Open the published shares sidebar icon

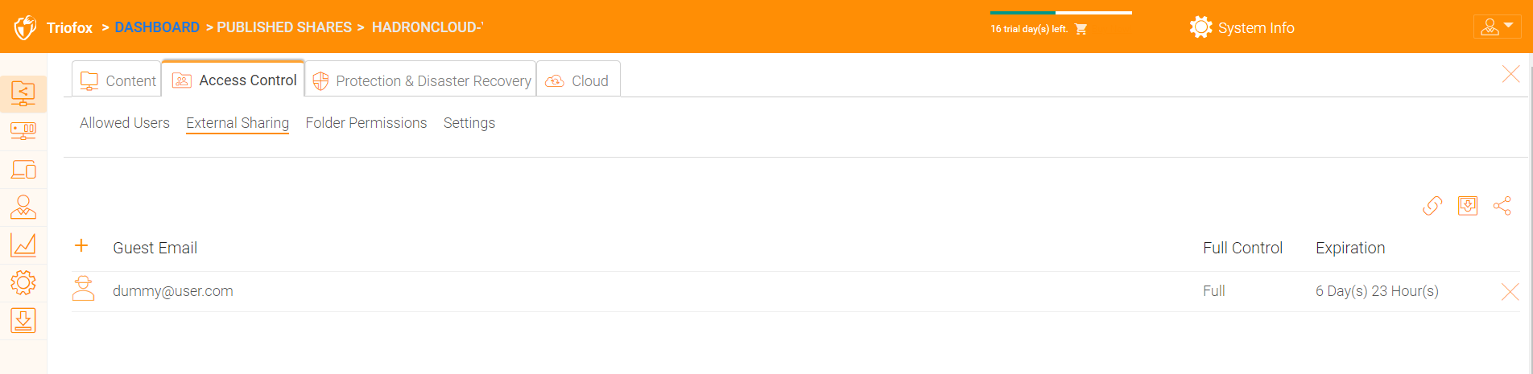click(23, 93)
